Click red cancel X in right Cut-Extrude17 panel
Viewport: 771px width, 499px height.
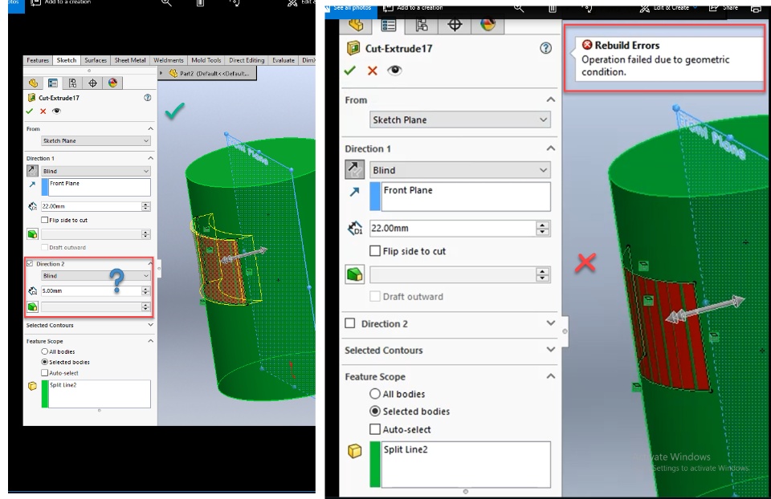click(372, 71)
